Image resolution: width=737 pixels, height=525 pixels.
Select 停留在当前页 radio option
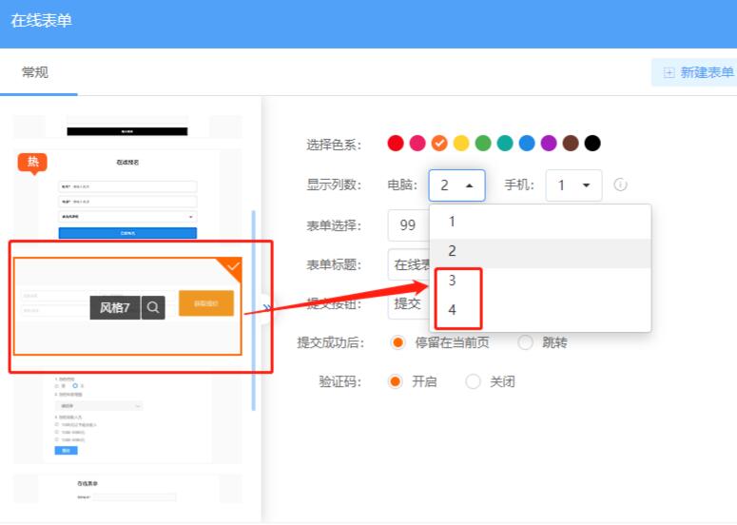pyautogui.click(x=398, y=342)
